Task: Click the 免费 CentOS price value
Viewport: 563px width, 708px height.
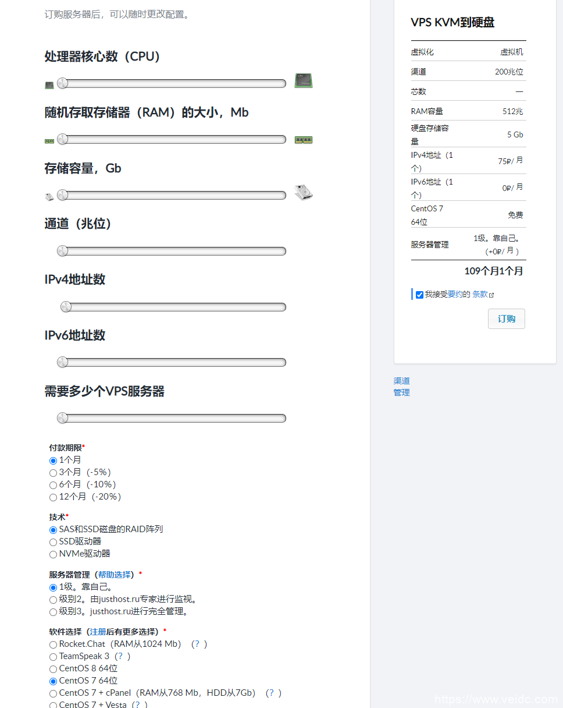Action: (515, 215)
